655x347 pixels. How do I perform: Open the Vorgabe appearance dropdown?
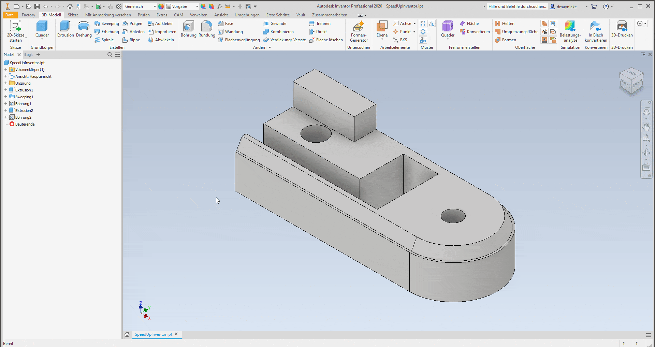197,6
